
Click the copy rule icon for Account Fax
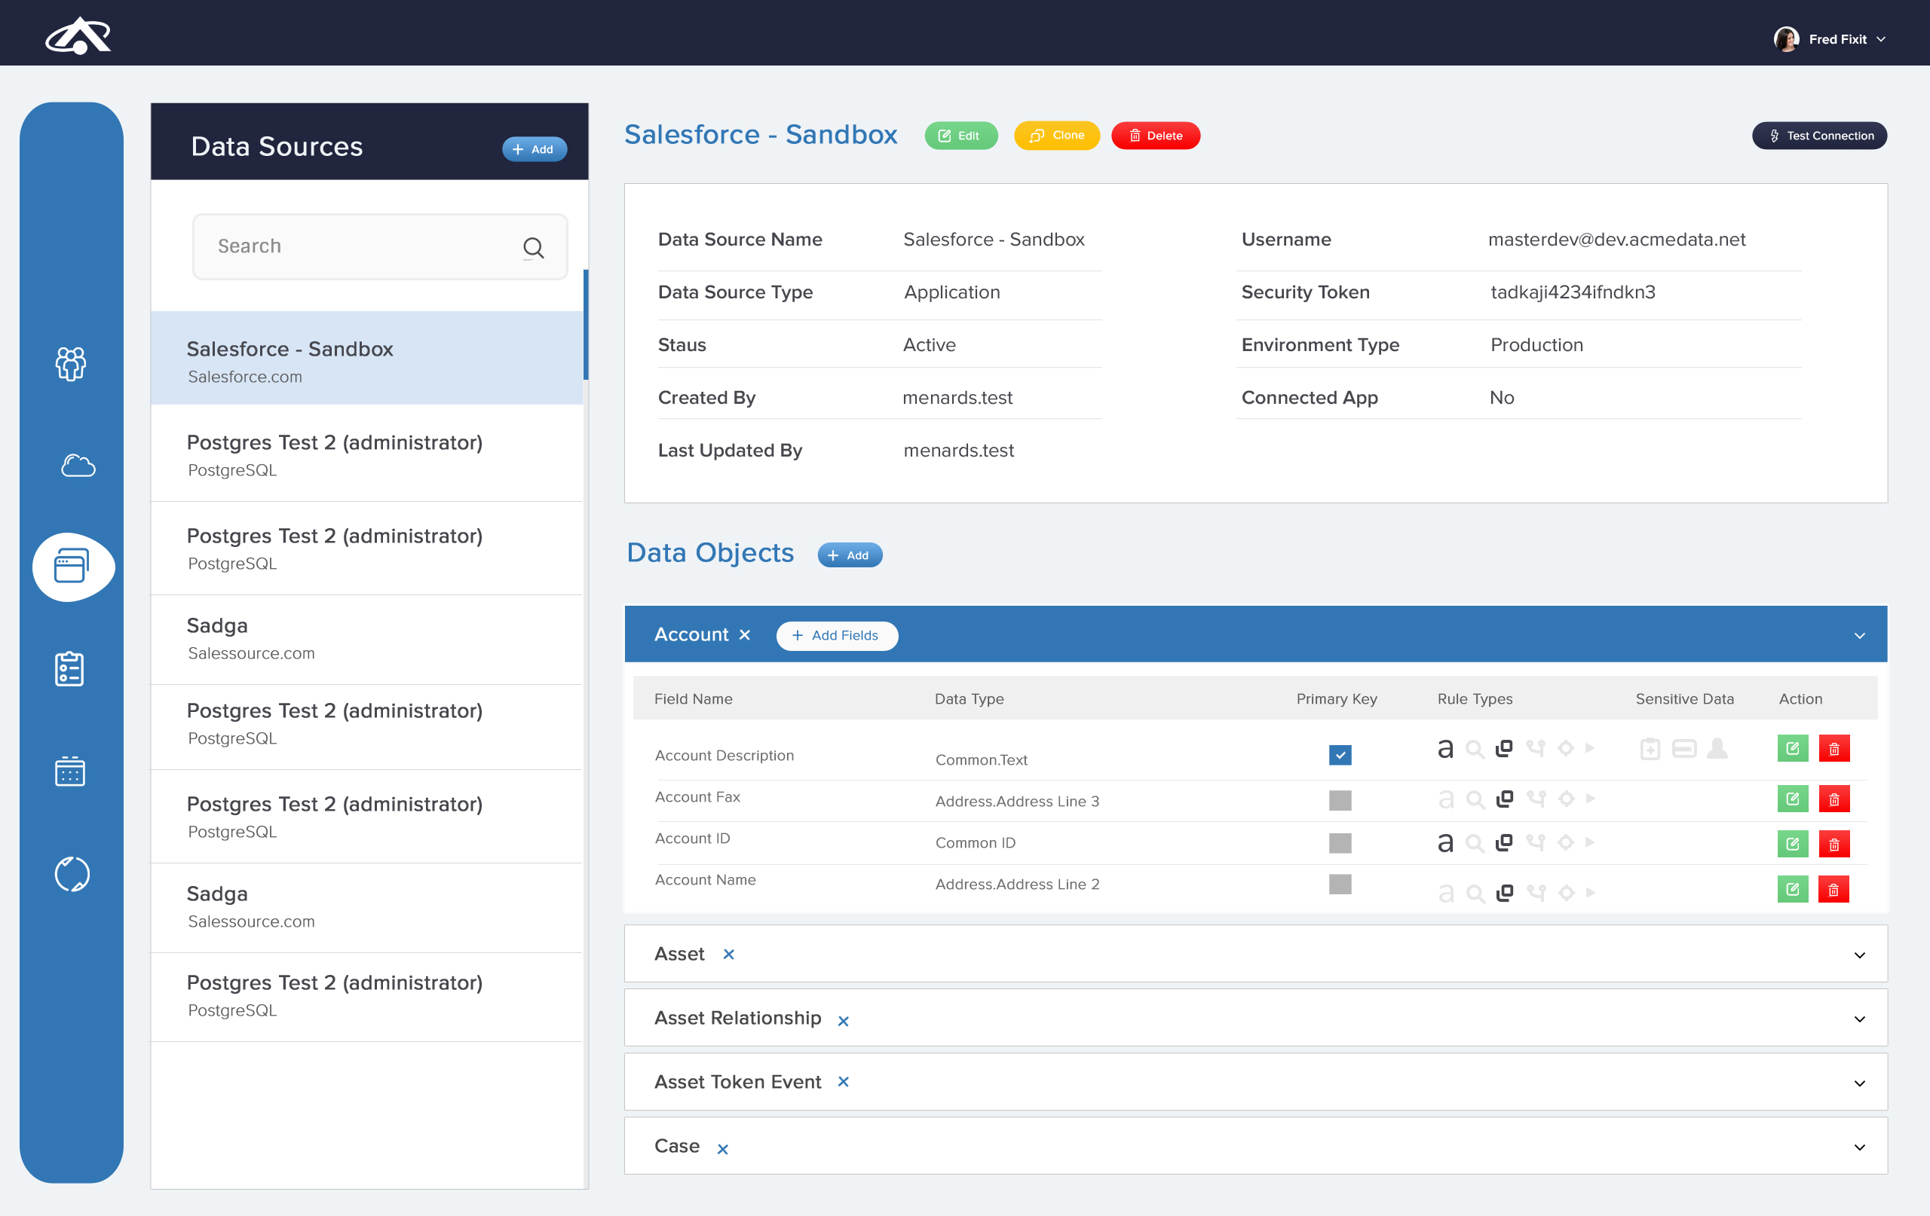pos(1506,799)
